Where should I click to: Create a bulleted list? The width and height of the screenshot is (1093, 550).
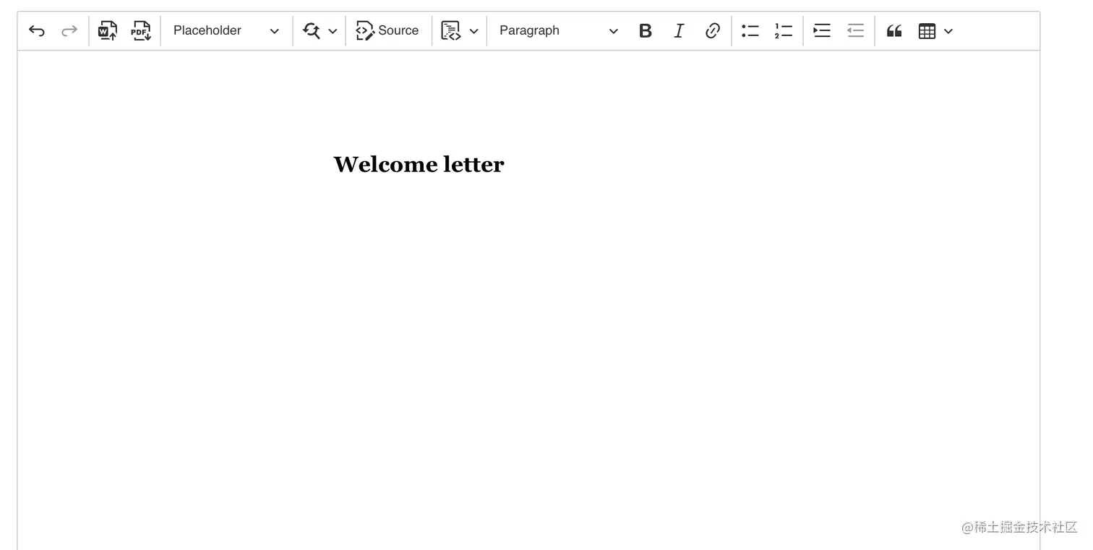pos(750,30)
